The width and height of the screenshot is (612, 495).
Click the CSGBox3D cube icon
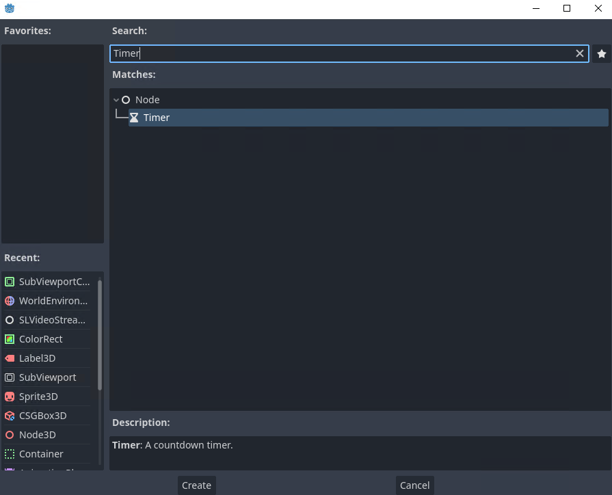point(10,416)
